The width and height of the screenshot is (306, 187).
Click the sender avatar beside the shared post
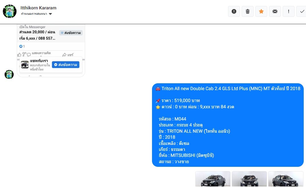(x=9, y=74)
